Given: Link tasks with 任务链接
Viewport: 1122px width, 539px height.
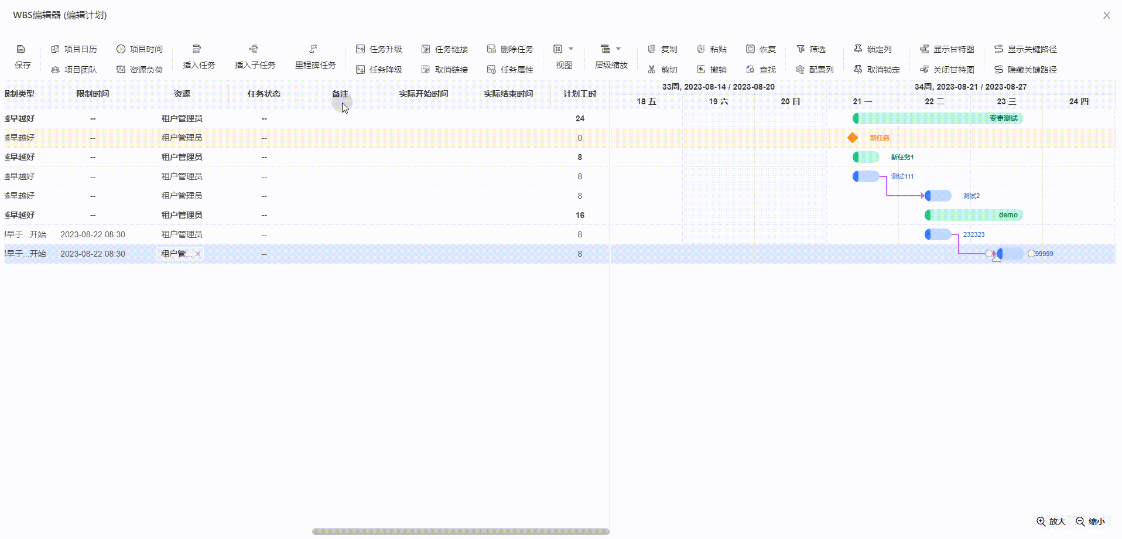Looking at the screenshot, I should pyautogui.click(x=444, y=49).
